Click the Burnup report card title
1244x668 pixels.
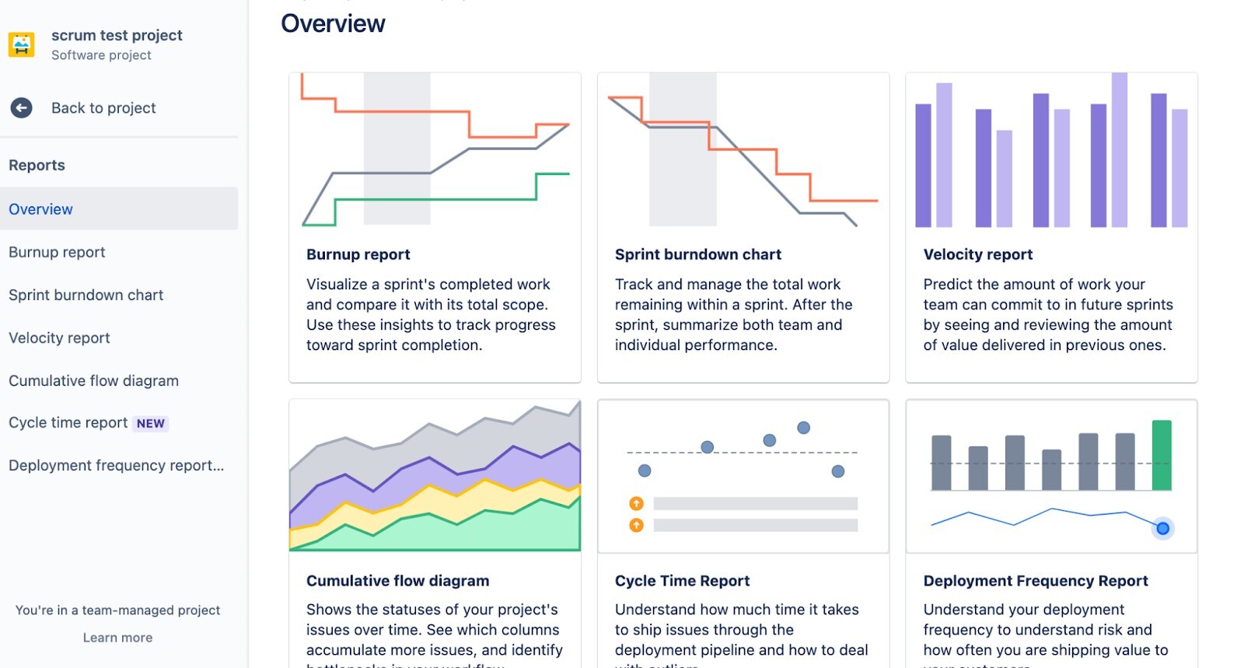point(358,254)
